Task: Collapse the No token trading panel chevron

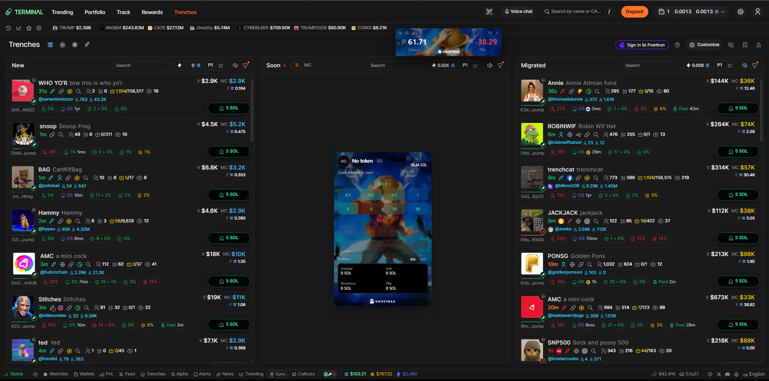Action: [424, 159]
